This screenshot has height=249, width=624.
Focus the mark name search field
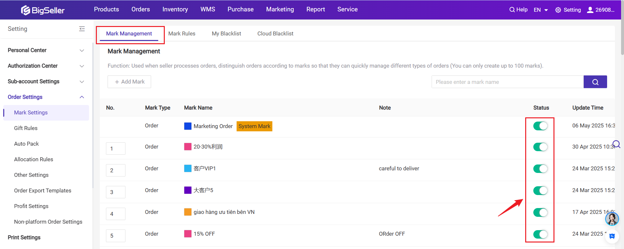[508, 82]
